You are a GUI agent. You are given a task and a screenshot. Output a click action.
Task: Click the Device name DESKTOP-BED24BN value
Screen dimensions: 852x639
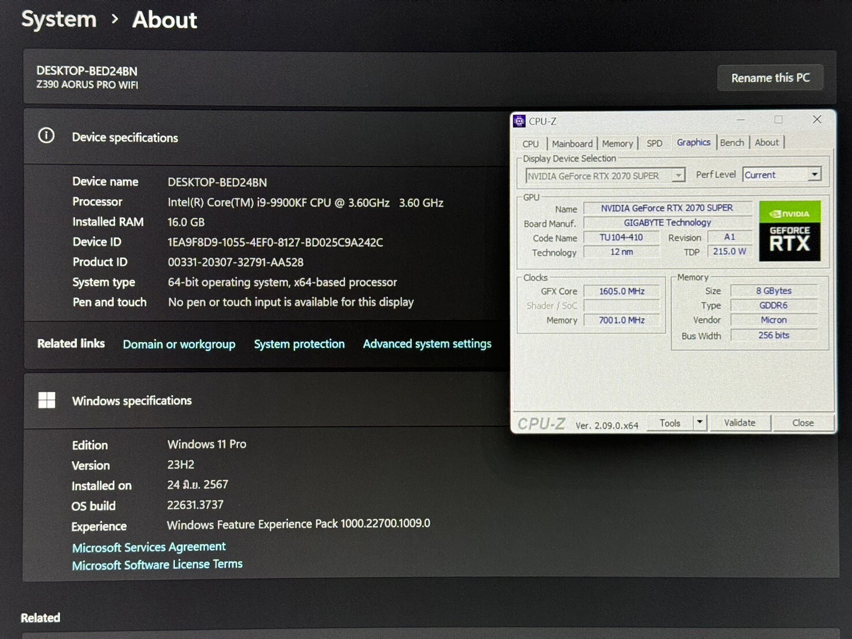(x=217, y=182)
